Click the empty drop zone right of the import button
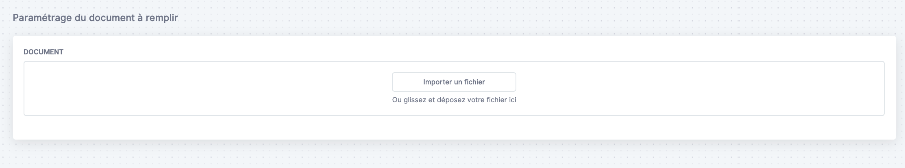Screen dimensions: 905x168 [699, 88]
